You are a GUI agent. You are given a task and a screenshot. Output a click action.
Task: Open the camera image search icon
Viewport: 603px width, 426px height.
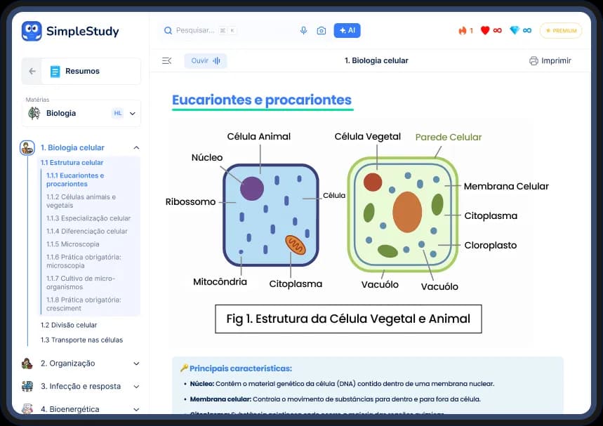coord(322,31)
